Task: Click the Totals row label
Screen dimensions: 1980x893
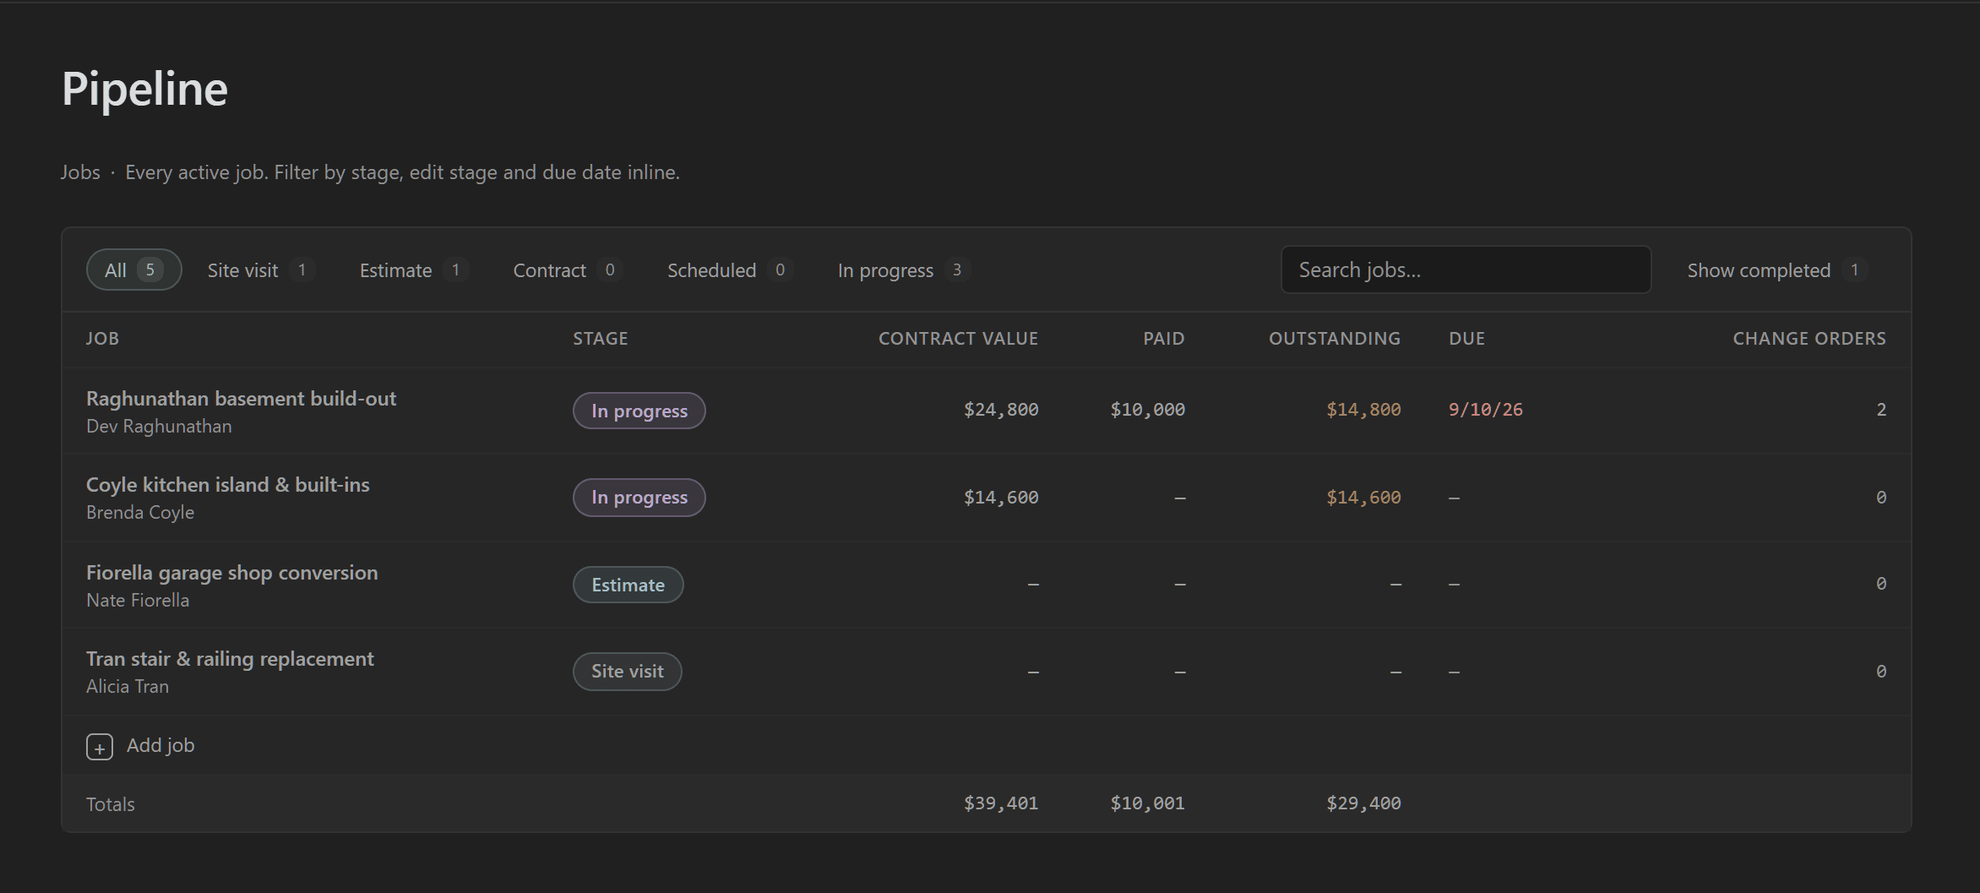Action: 111,804
